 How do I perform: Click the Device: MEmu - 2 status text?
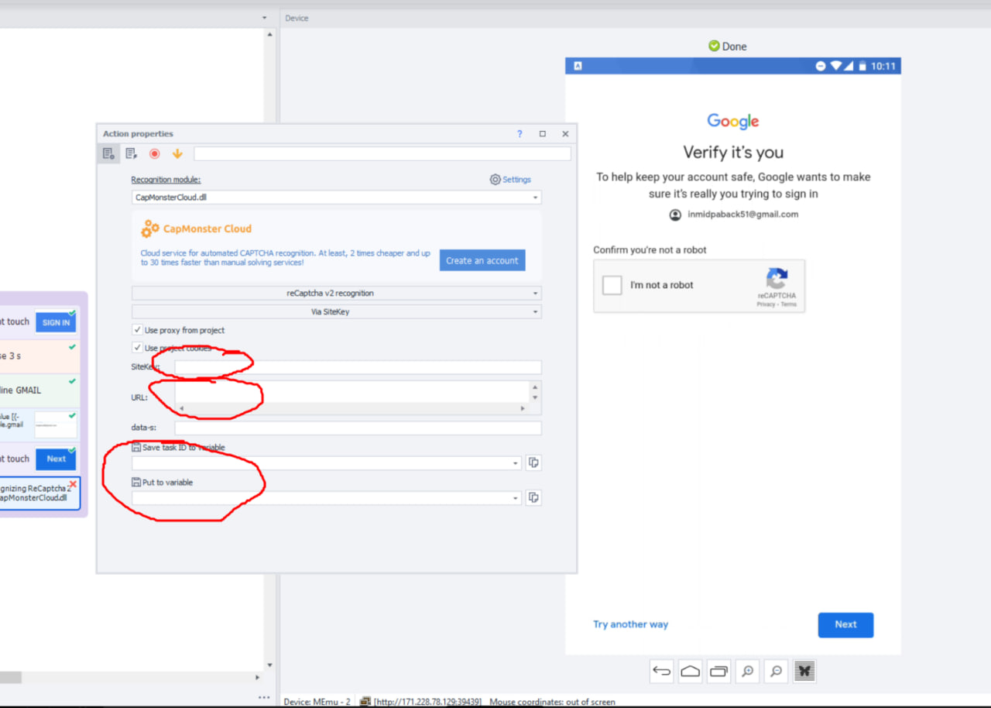point(317,702)
